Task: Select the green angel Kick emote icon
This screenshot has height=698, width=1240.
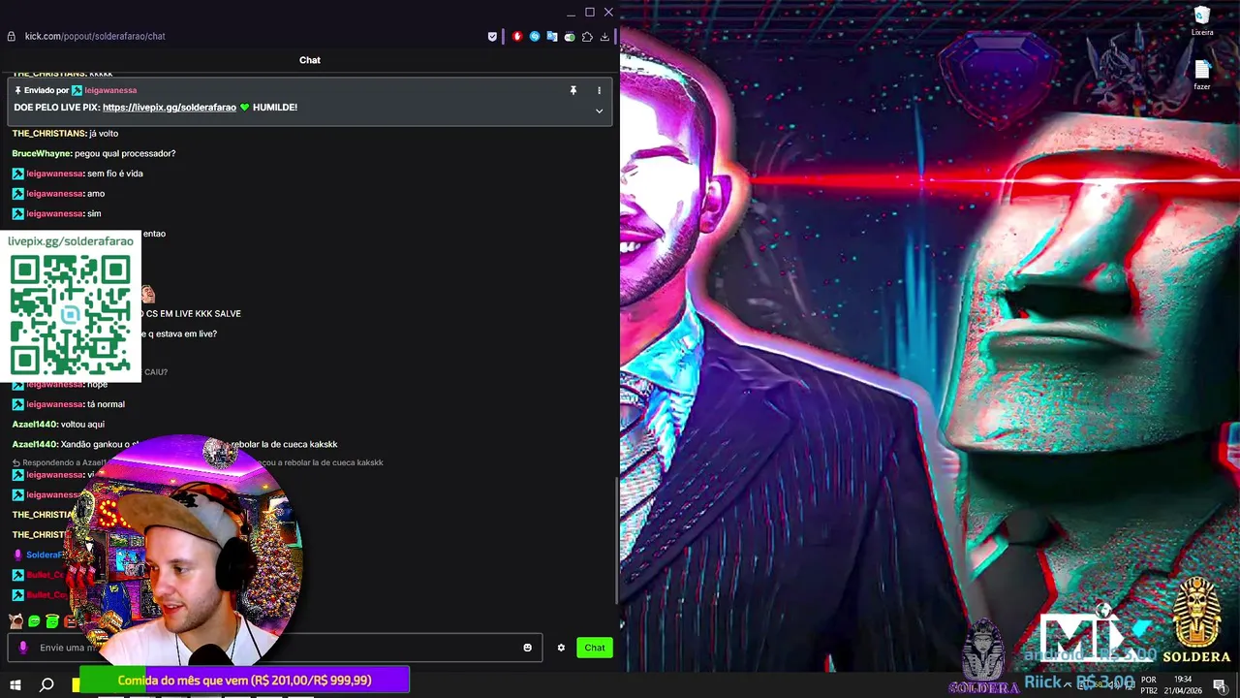Action: (x=52, y=621)
